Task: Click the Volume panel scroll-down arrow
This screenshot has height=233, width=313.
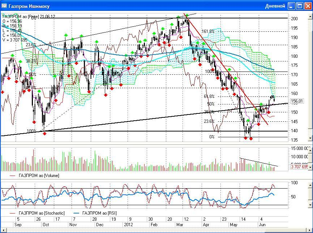Action: (x=310, y=168)
